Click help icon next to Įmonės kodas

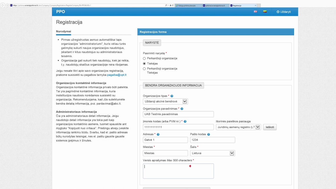185,122
